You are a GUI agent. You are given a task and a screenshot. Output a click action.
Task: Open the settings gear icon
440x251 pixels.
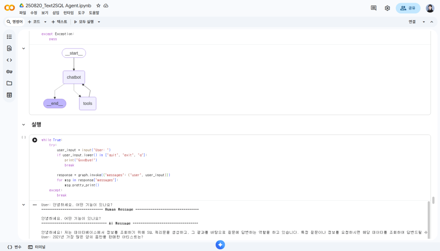pos(387,8)
